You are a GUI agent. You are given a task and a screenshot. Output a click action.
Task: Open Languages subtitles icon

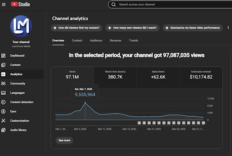(3, 93)
